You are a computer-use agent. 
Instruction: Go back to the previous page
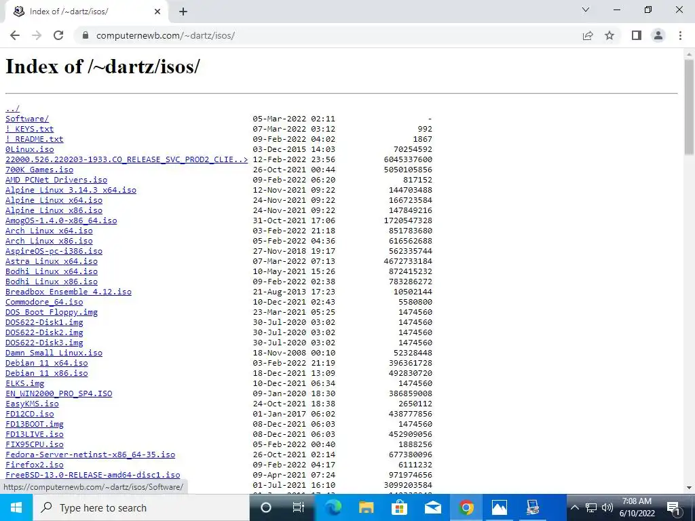click(x=15, y=35)
